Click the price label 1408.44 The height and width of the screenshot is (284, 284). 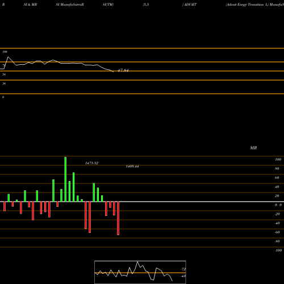[x=132, y=166]
